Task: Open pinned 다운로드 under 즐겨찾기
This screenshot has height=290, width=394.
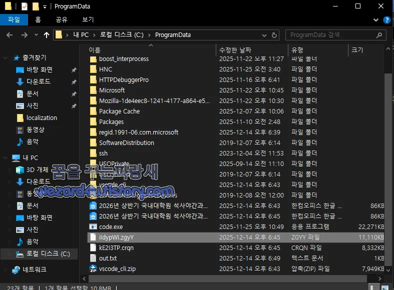Action: click(39, 81)
